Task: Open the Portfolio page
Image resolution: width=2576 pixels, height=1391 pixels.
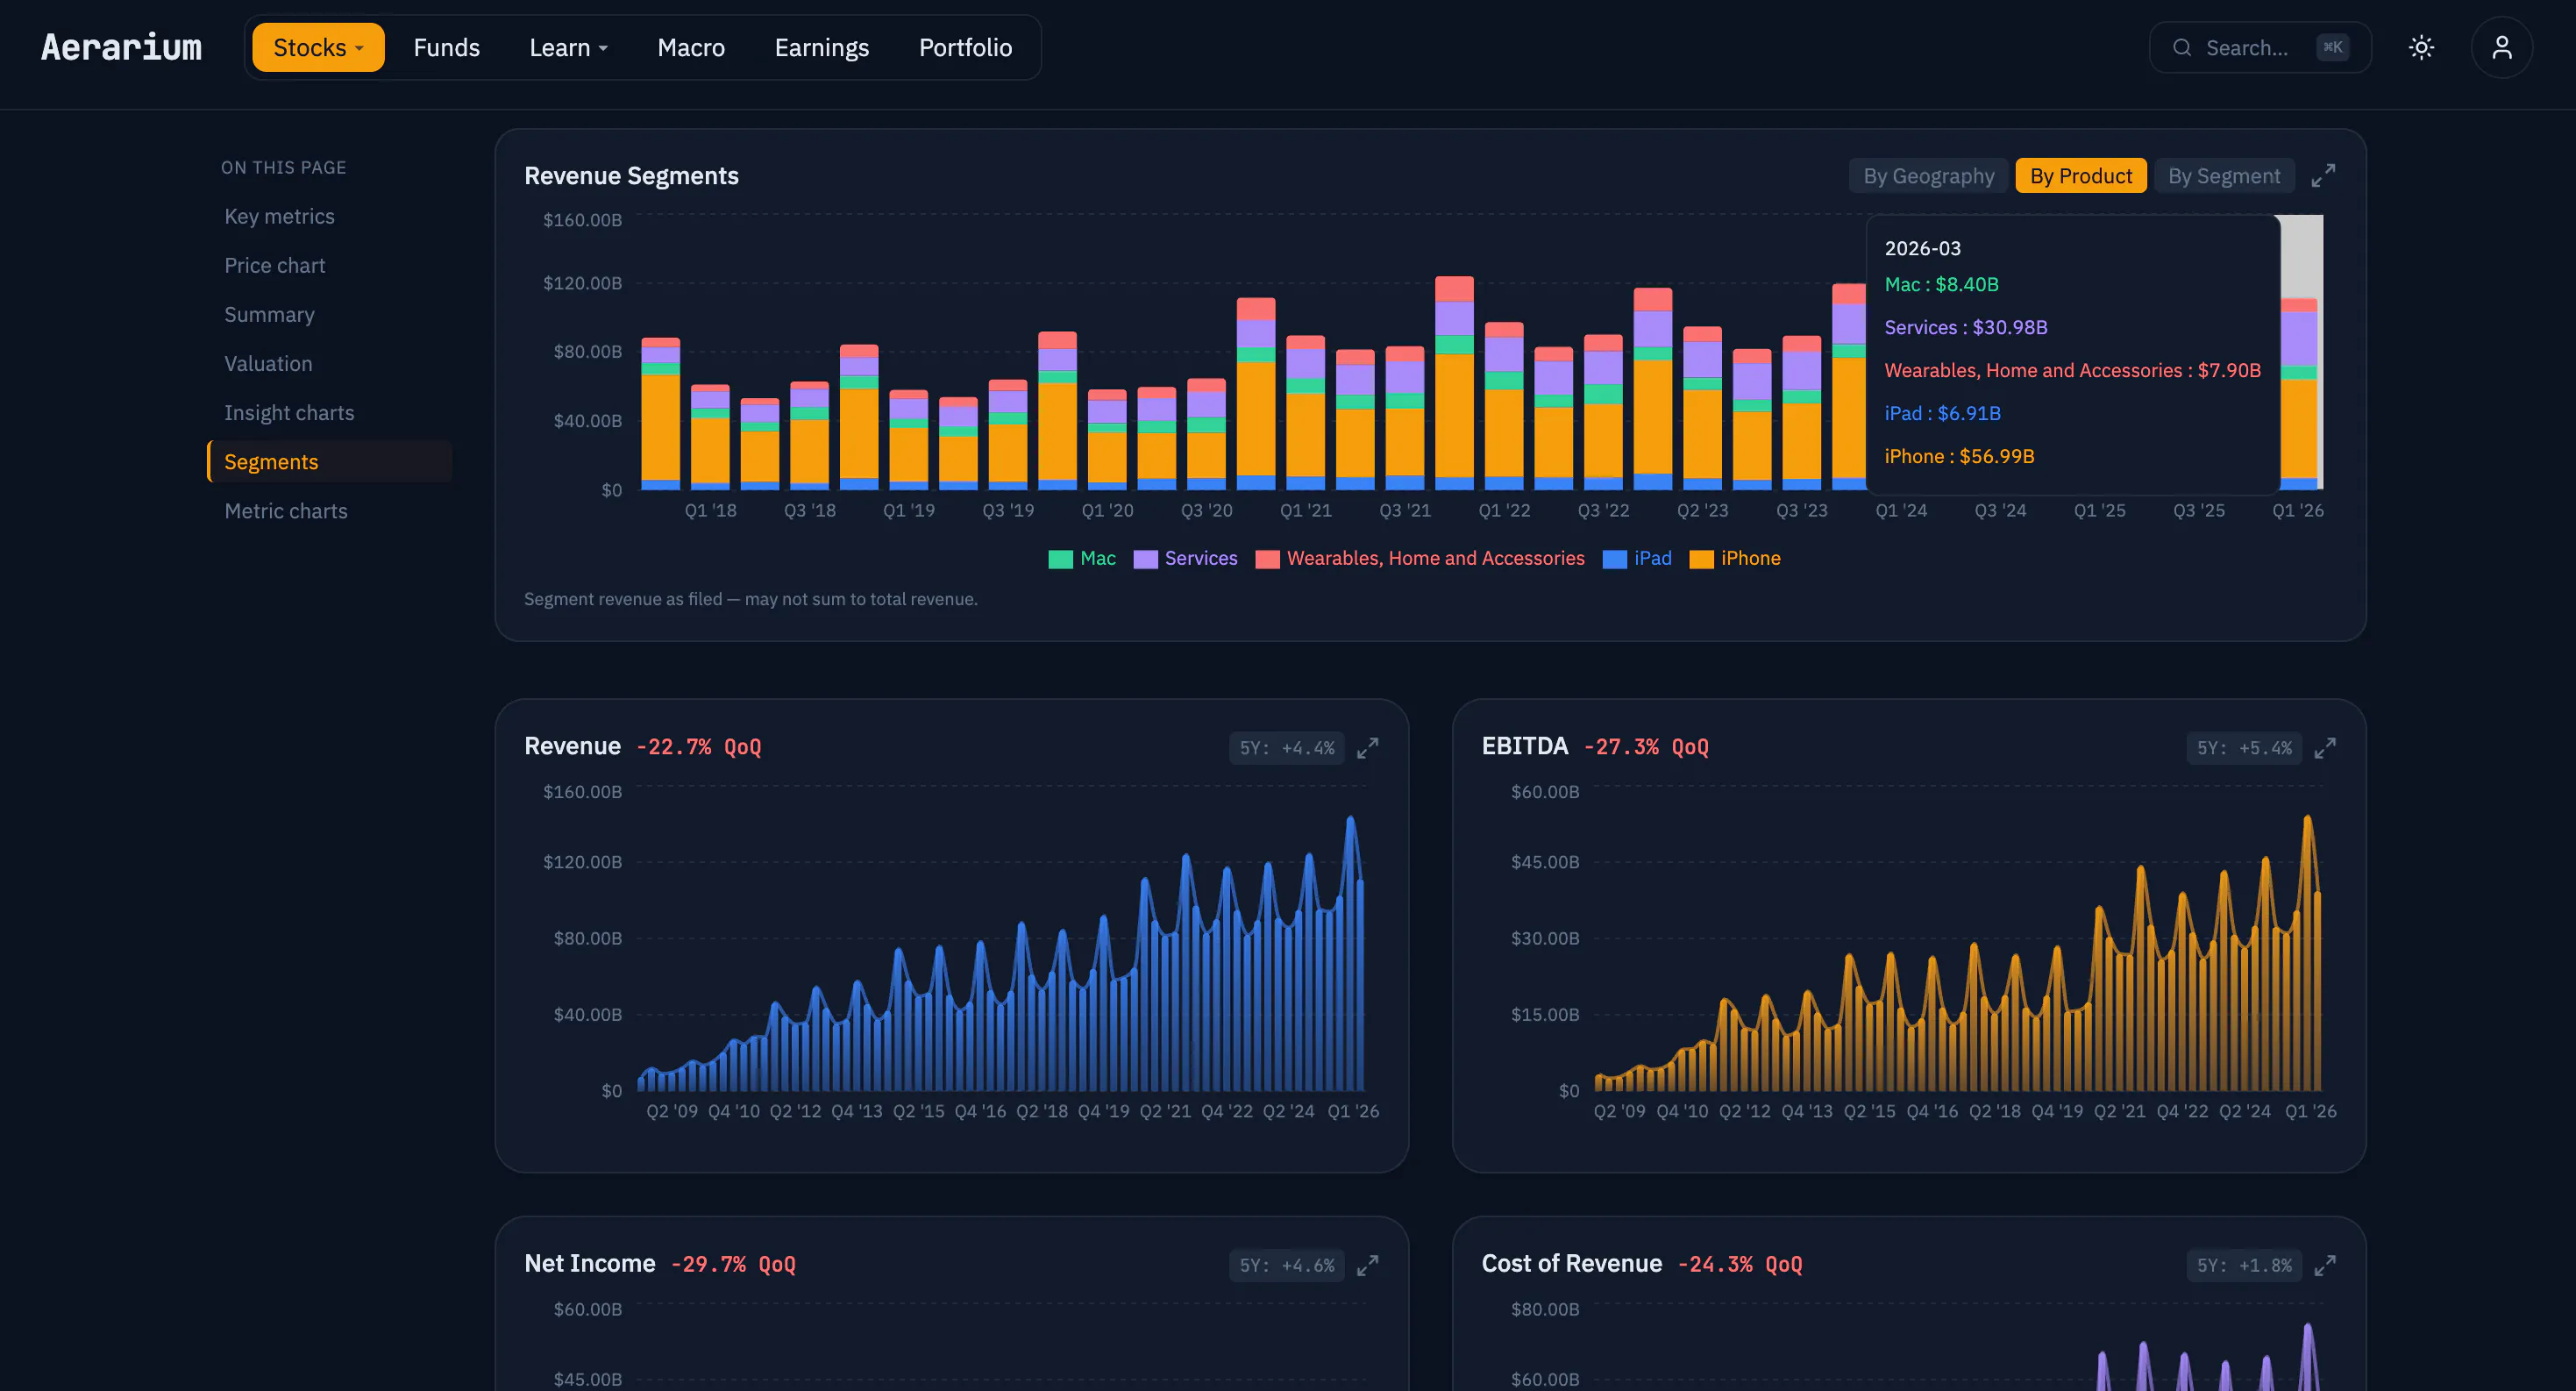Action: (x=965, y=47)
